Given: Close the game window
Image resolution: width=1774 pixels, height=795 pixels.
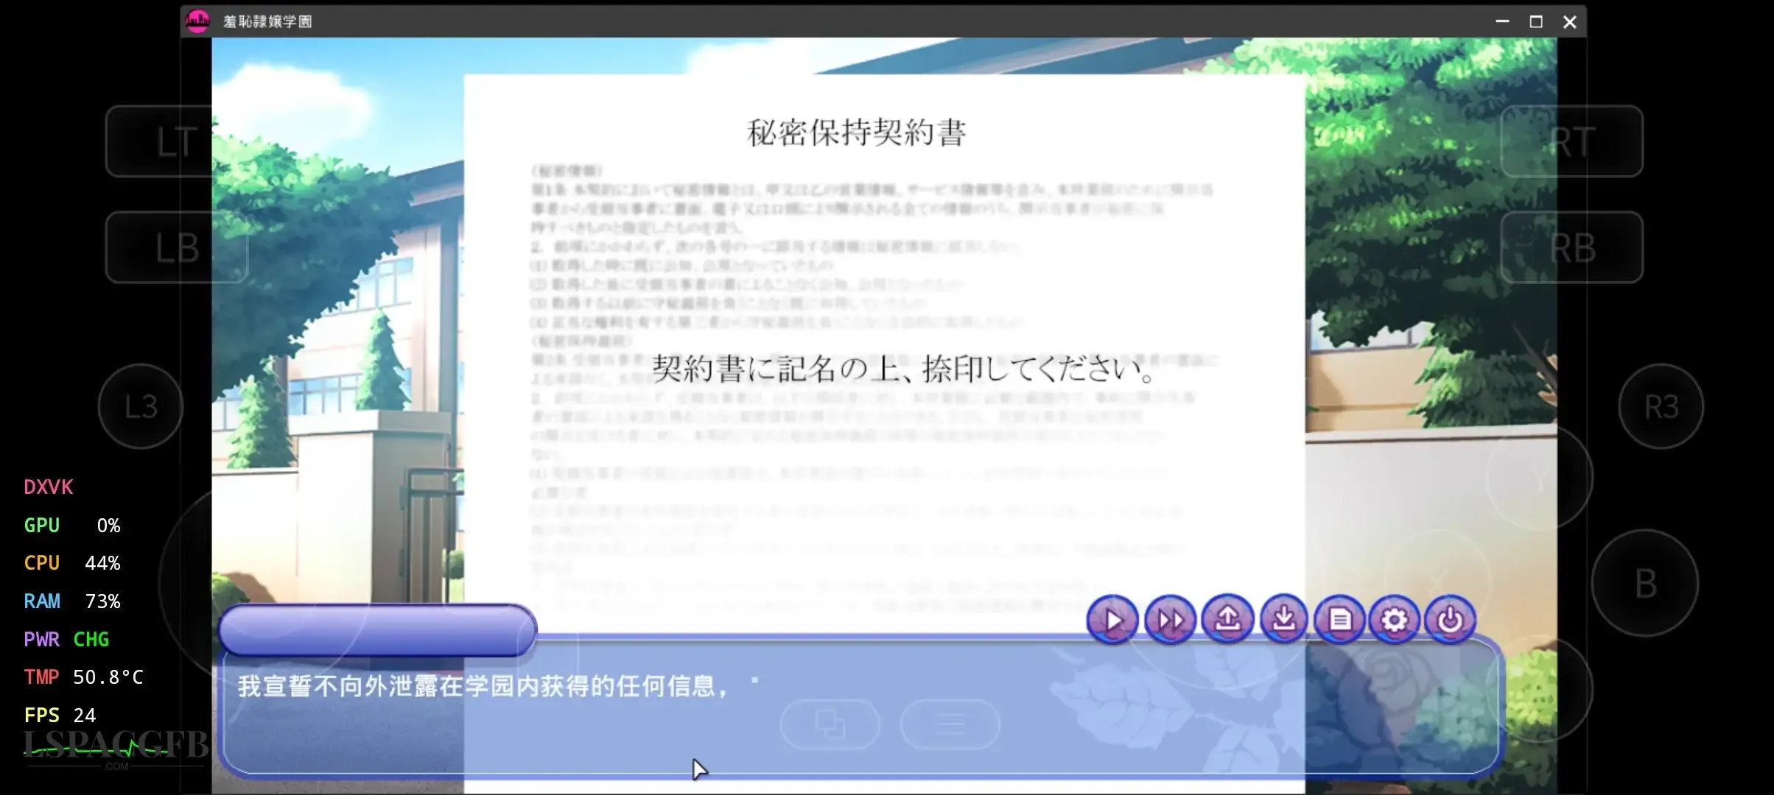Looking at the screenshot, I should tap(1570, 21).
